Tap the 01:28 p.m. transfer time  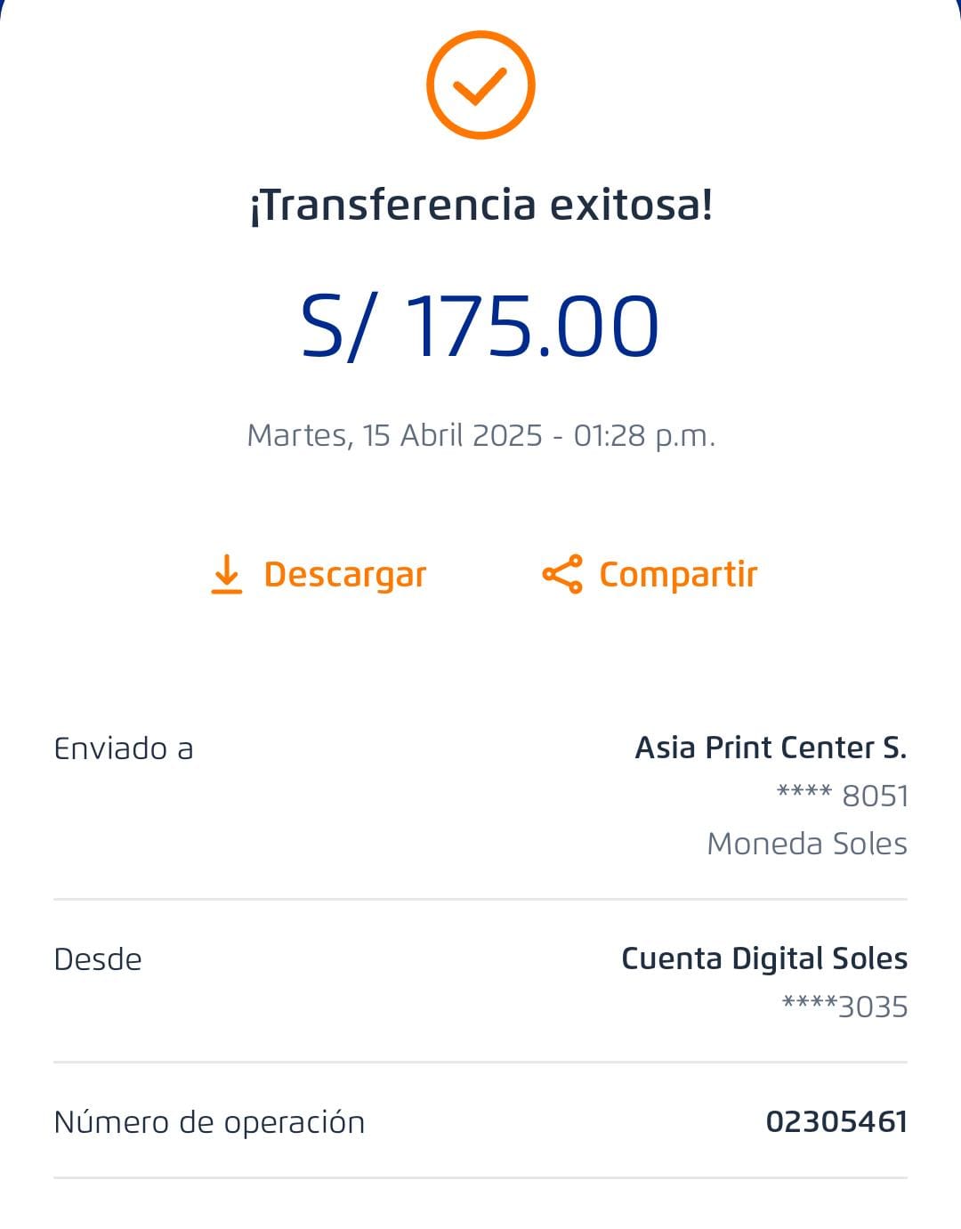click(644, 435)
